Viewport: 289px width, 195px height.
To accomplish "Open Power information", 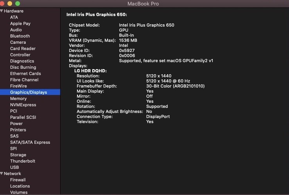I will (16, 124).
